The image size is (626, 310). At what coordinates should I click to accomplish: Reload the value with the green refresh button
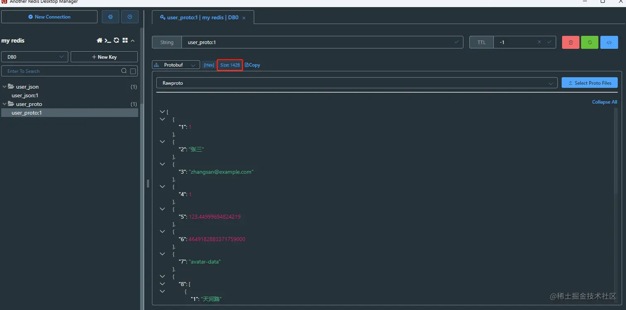[589, 42]
